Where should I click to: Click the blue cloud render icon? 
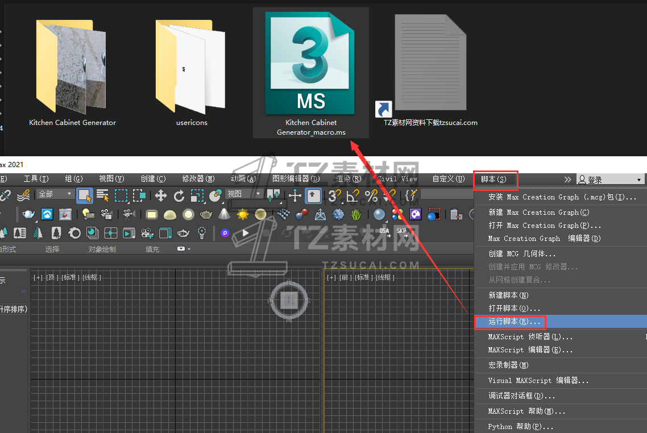(x=47, y=214)
